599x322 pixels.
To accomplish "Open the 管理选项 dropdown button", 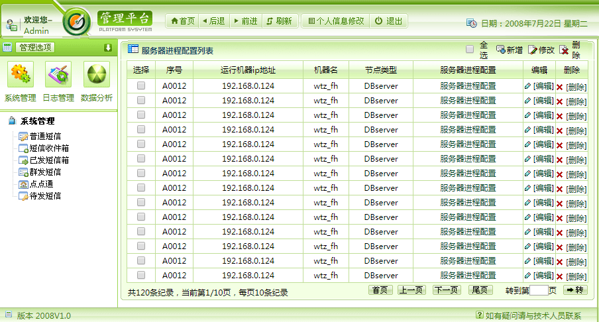I will [x=35, y=47].
